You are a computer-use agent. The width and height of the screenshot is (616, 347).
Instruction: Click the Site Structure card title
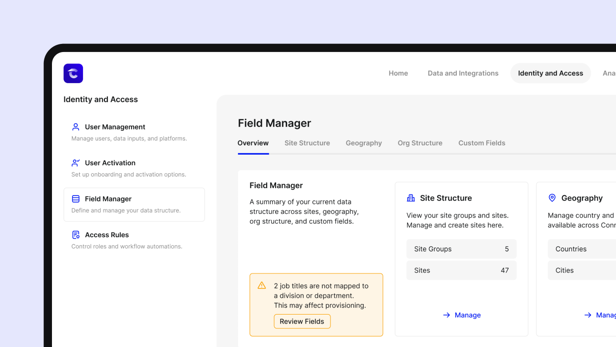[x=446, y=198]
